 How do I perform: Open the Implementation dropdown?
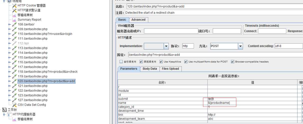[x=166, y=46]
